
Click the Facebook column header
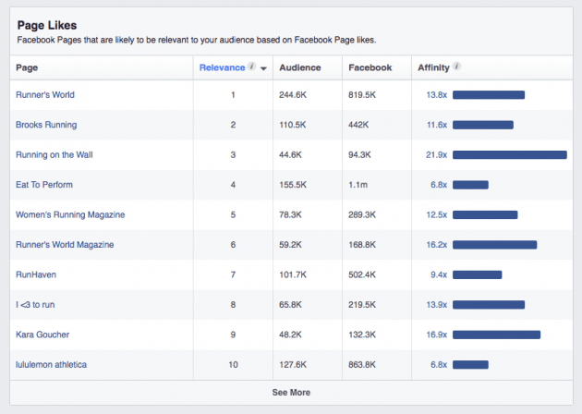tap(370, 67)
